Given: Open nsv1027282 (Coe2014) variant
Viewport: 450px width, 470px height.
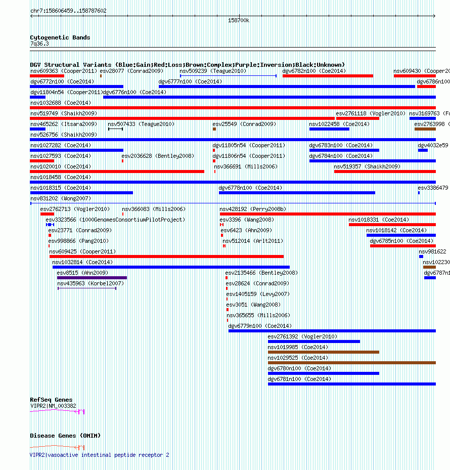Looking at the screenshot, I should [x=61, y=145].
